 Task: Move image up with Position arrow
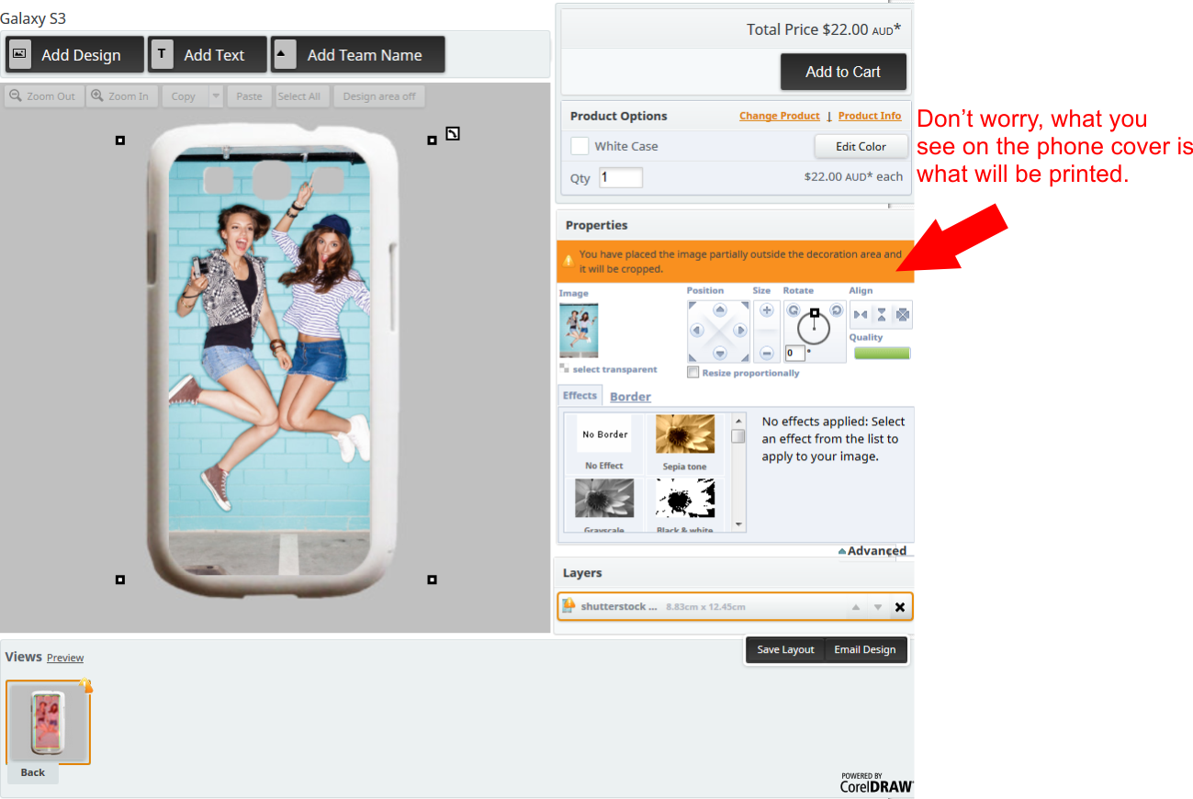(x=720, y=310)
